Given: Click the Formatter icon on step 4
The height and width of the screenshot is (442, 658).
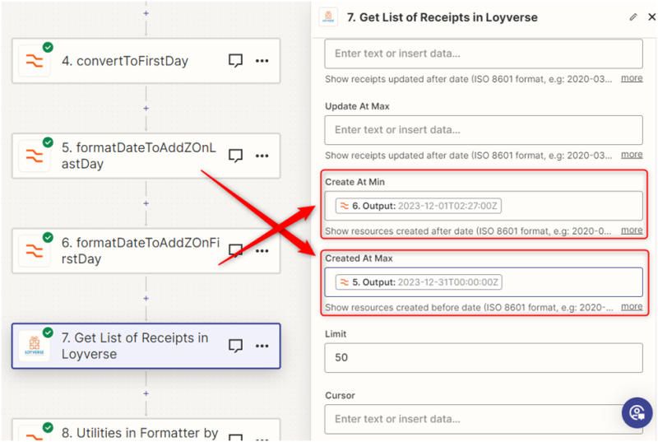Looking at the screenshot, I should pyautogui.click(x=35, y=61).
